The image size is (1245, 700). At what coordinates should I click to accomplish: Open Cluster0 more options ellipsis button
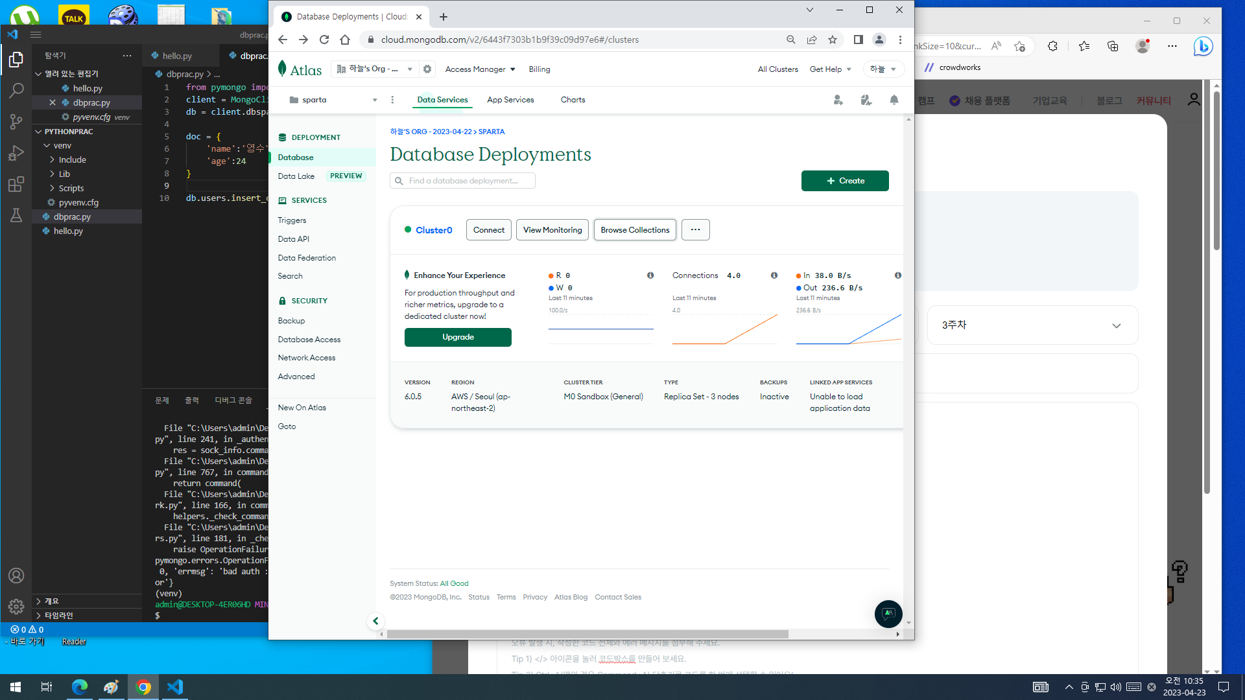click(x=695, y=230)
